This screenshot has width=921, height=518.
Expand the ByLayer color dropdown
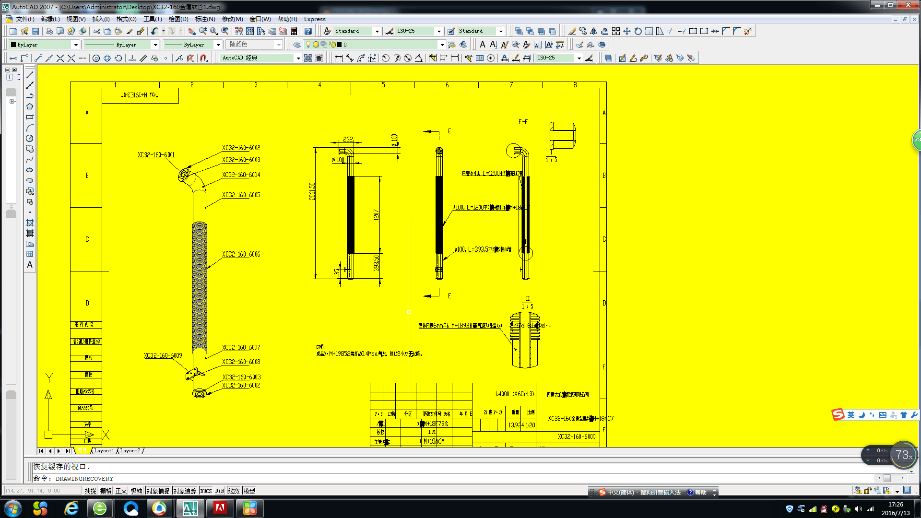click(x=75, y=45)
